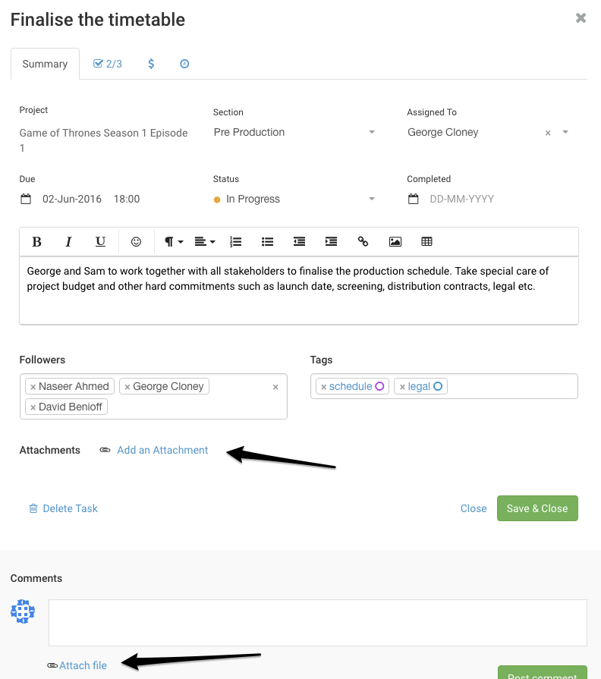Insert a hyperlink in the description editor
The image size is (601, 679).
click(x=363, y=241)
